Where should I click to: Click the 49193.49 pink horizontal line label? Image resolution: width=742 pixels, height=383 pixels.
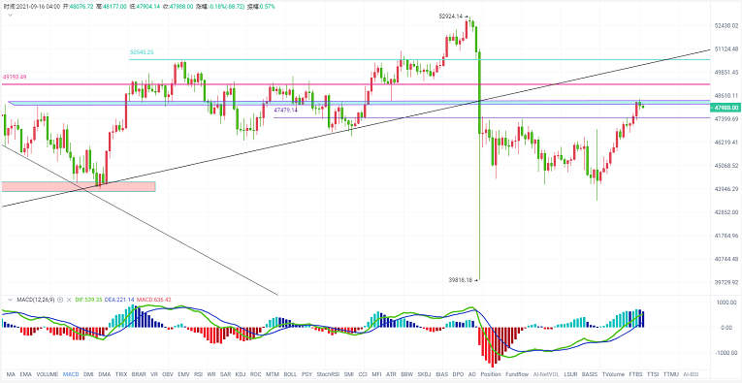click(x=15, y=77)
